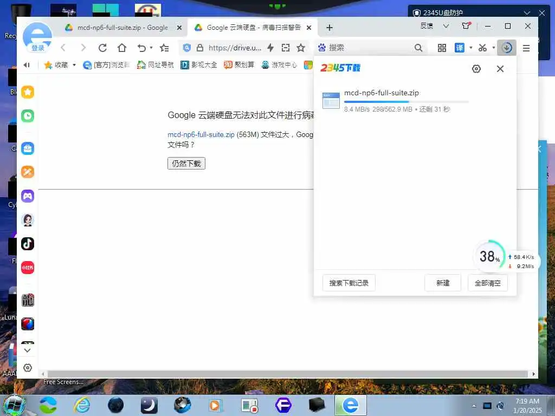Image resolution: width=555 pixels, height=416 pixels.
Task: Expand more sidebar apps chevron
Action: tap(28, 350)
